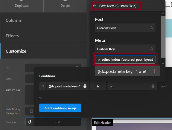
Task: Click the conditions icon beside the Edit button
Action: tap(30, 122)
